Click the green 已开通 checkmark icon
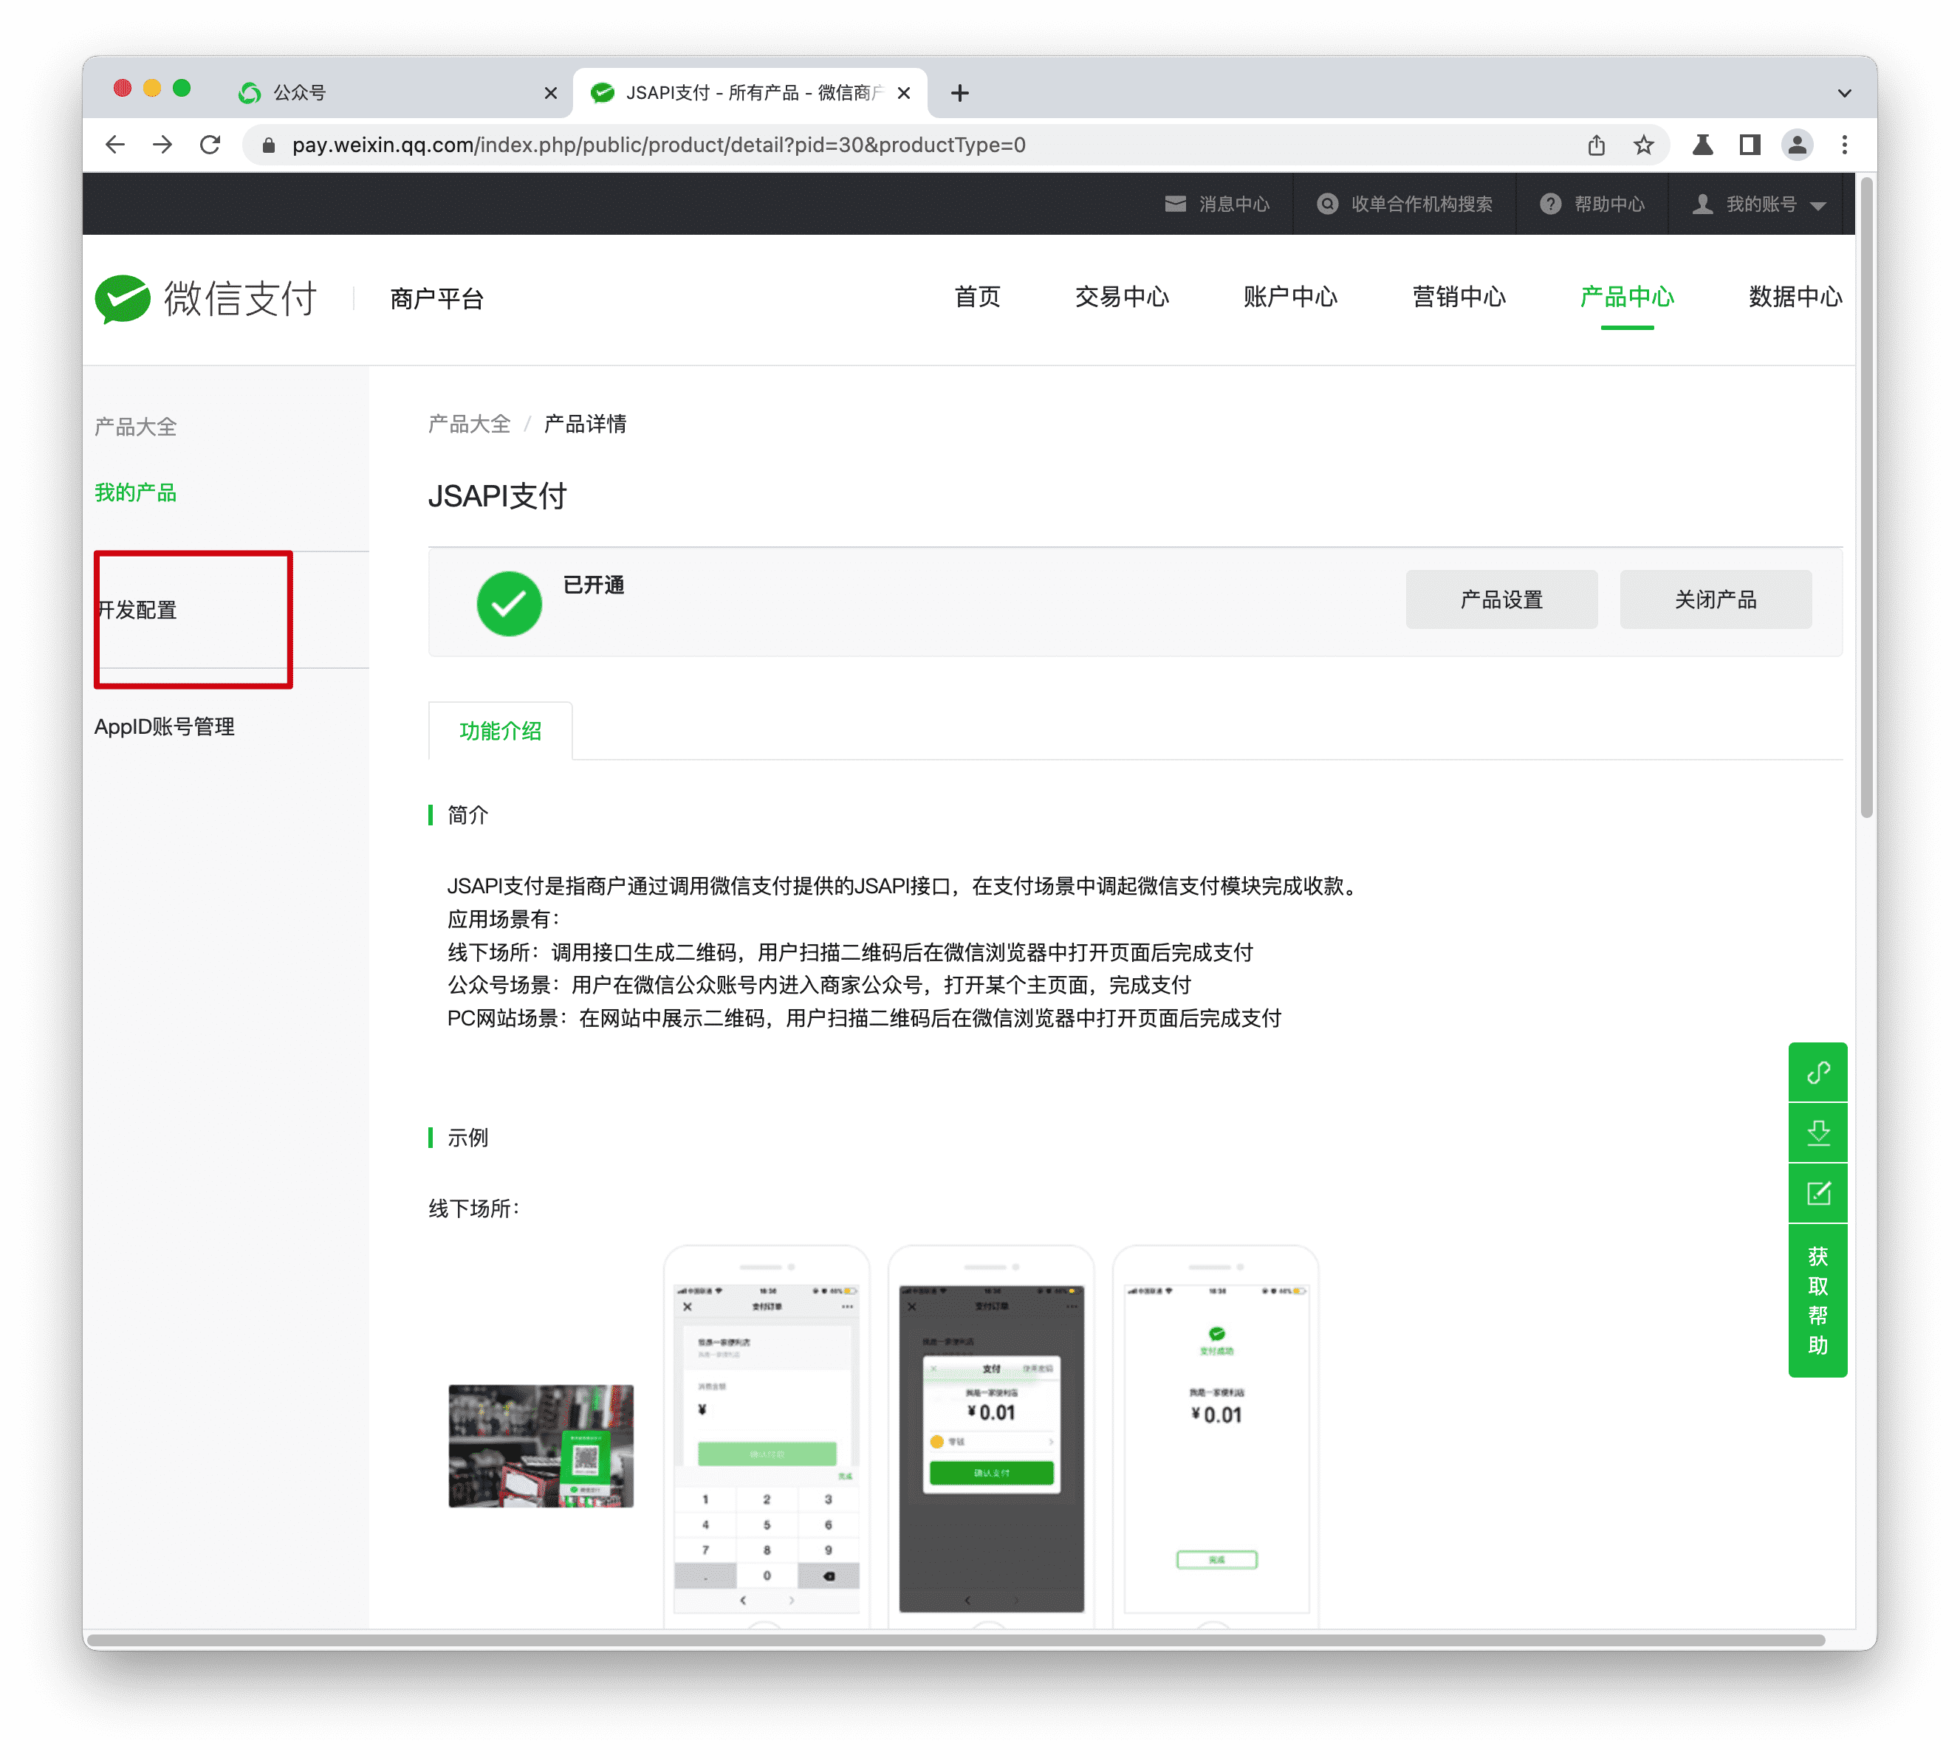Image resolution: width=1960 pixels, height=1760 pixels. (510, 602)
